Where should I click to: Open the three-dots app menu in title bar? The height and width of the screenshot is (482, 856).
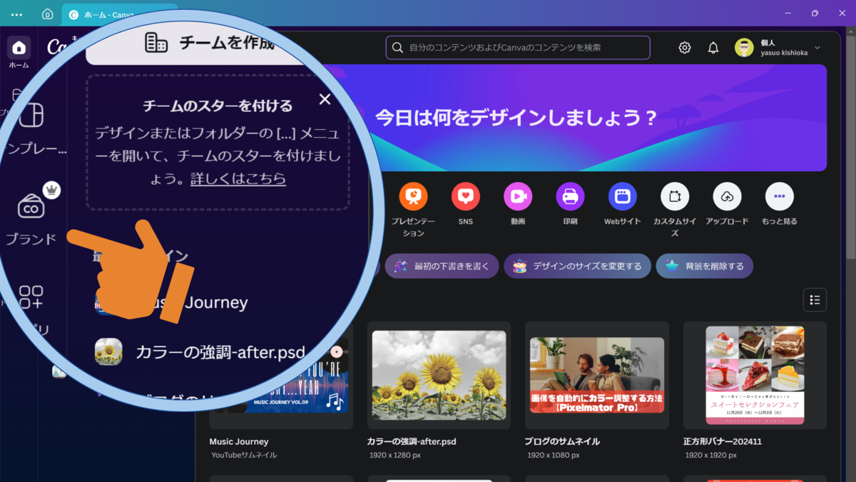pos(16,14)
